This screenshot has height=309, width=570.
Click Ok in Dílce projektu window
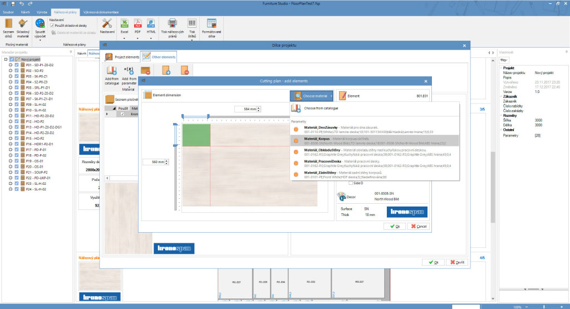click(x=433, y=262)
